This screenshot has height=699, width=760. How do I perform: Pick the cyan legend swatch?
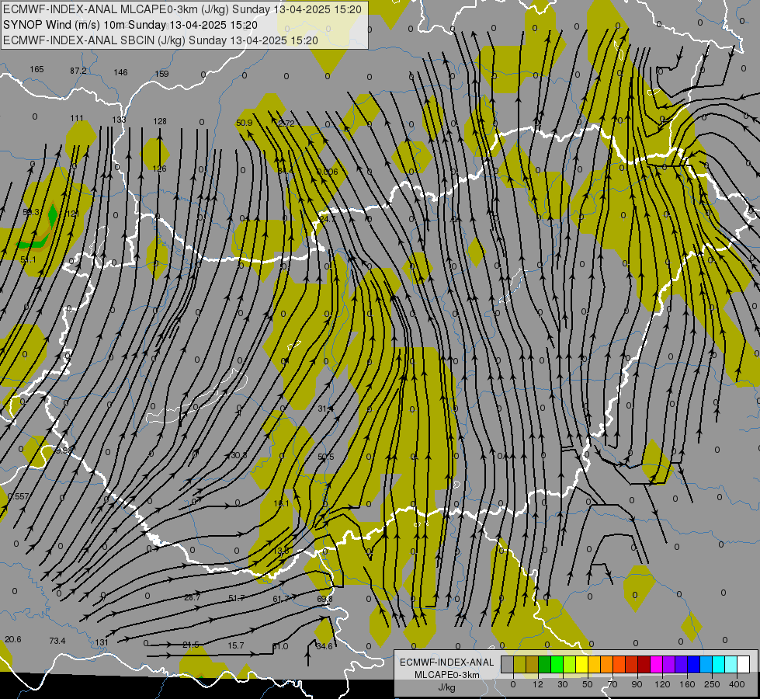point(718,664)
